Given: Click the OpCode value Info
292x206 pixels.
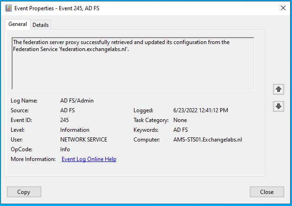Looking at the screenshot, I should coord(65,149).
